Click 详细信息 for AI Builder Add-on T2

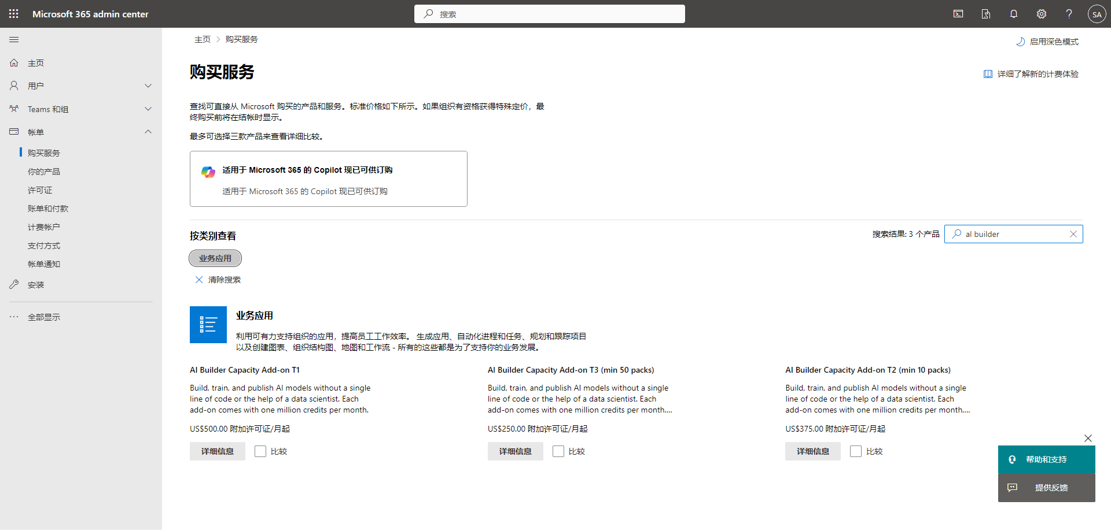click(x=813, y=451)
